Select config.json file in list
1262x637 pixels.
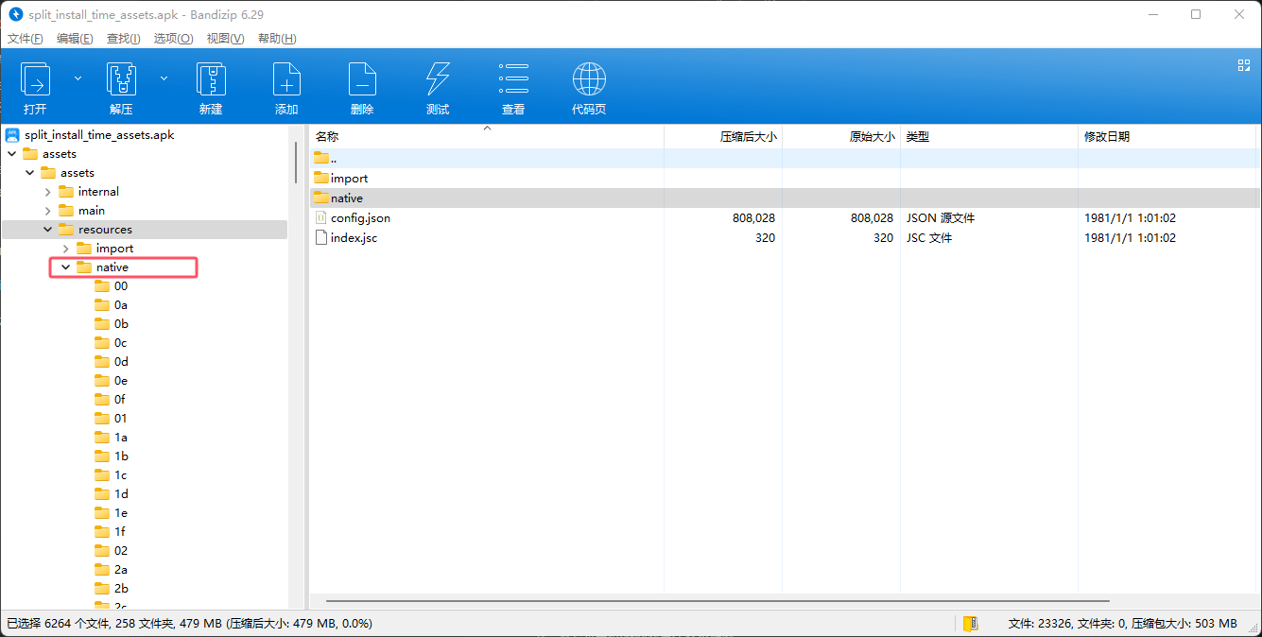(x=783, y=217)
